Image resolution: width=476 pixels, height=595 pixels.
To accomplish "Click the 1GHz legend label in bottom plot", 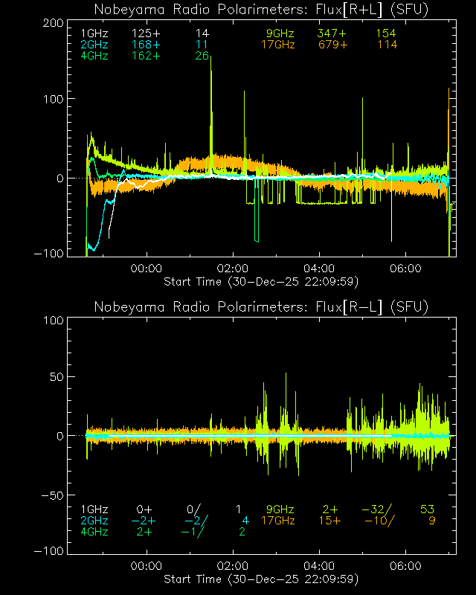I will pos(94,509).
